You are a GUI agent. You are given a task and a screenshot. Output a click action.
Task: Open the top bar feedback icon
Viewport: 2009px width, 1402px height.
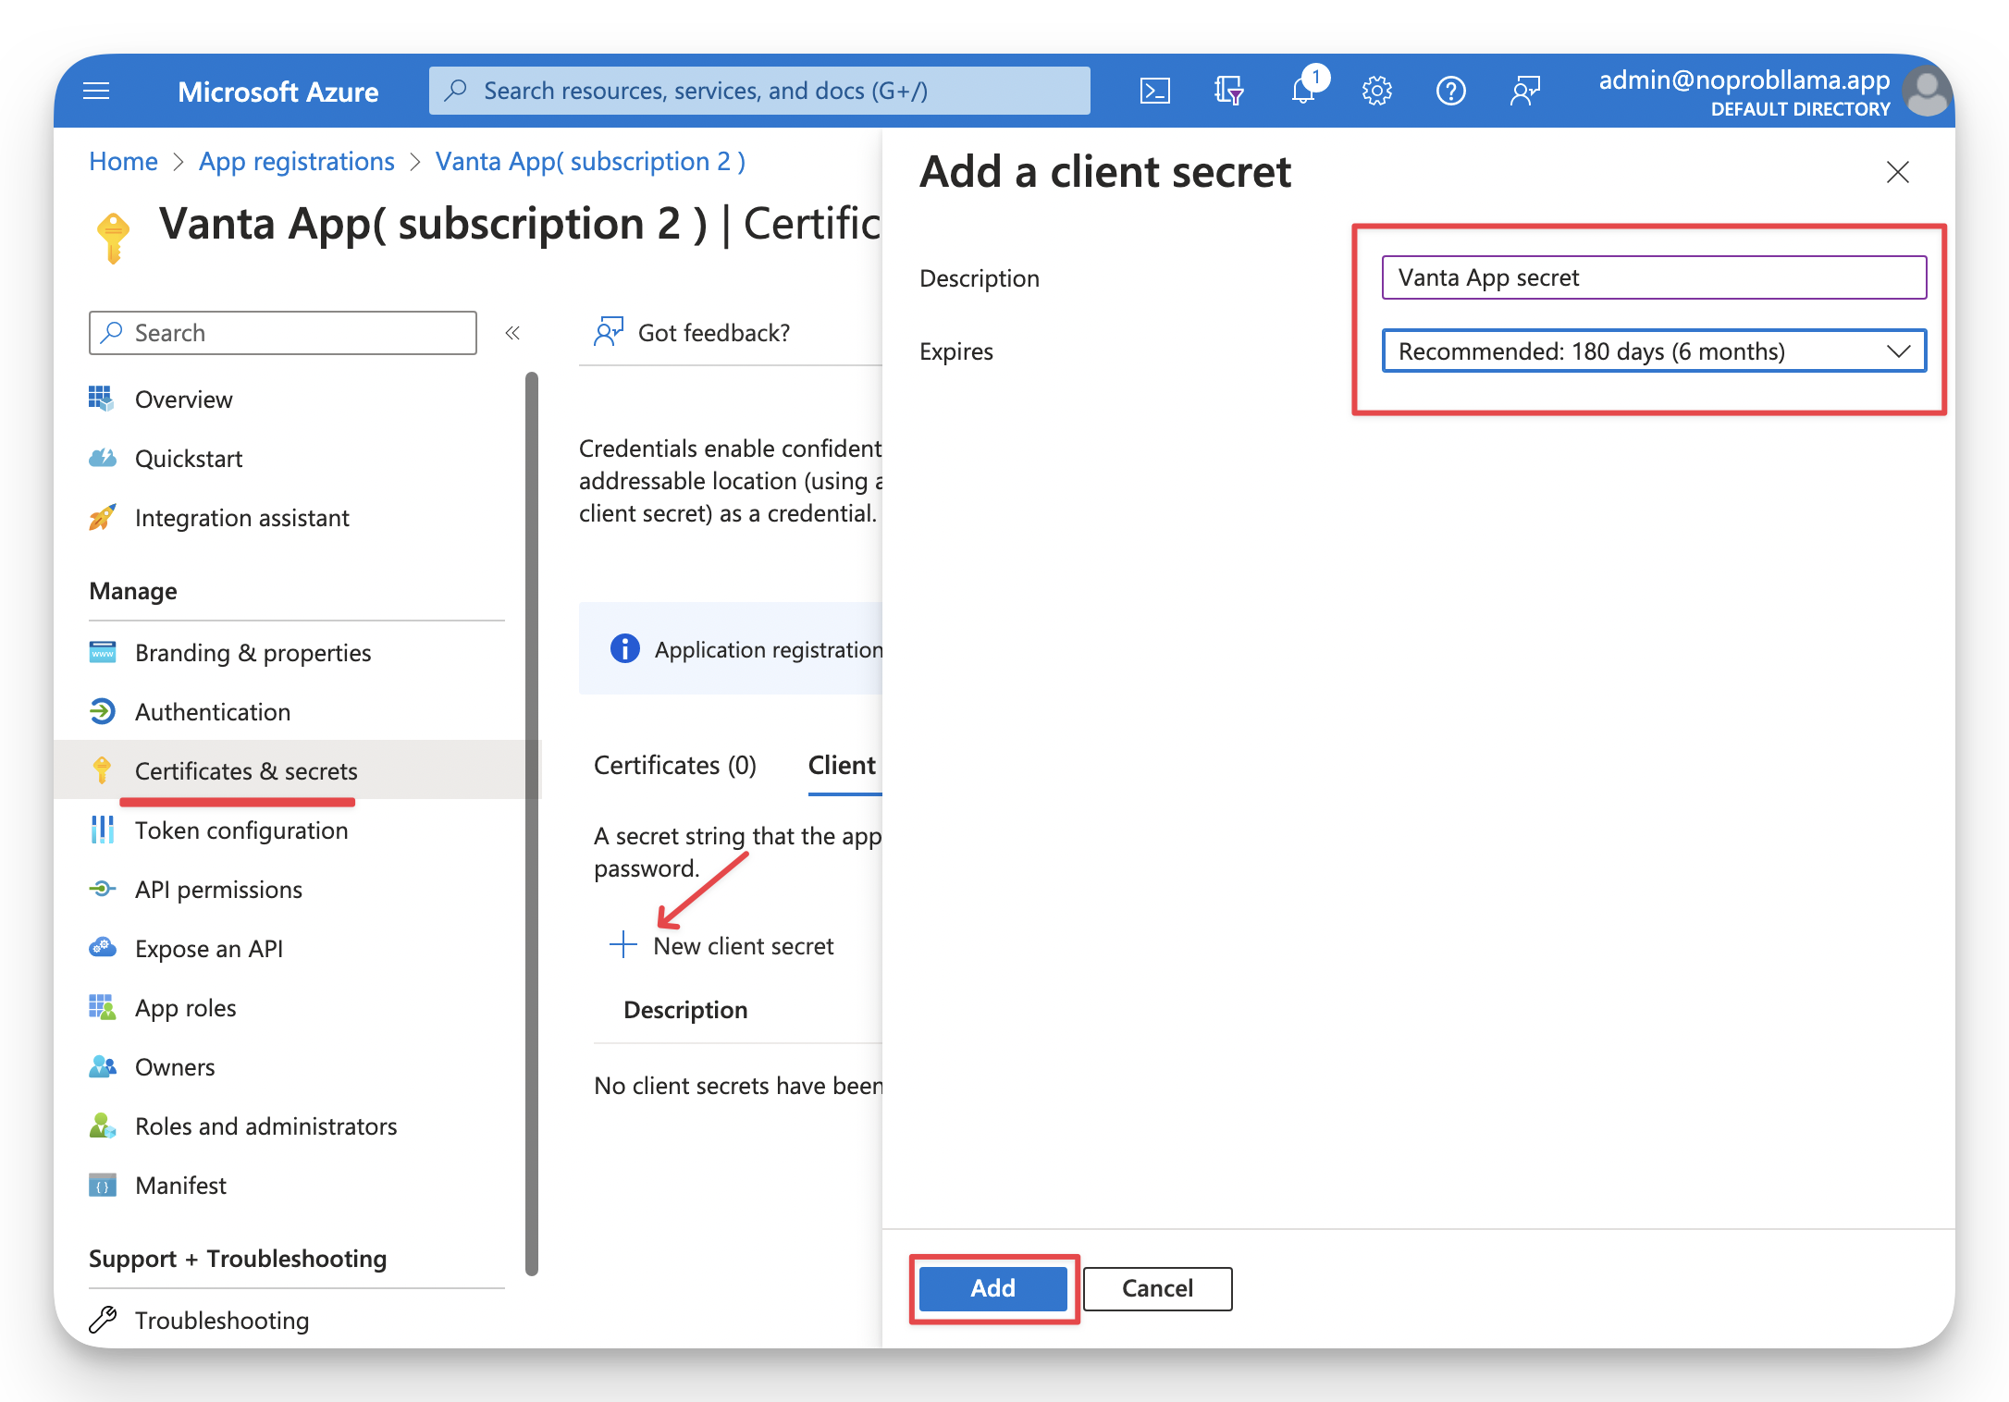1524,91
